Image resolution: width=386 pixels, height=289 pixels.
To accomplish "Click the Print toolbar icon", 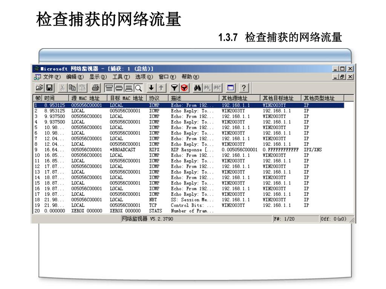I will tap(95, 88).
